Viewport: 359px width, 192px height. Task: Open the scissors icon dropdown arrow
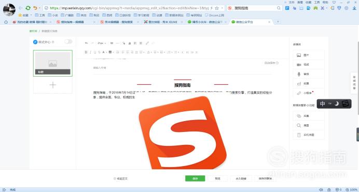point(326,8)
